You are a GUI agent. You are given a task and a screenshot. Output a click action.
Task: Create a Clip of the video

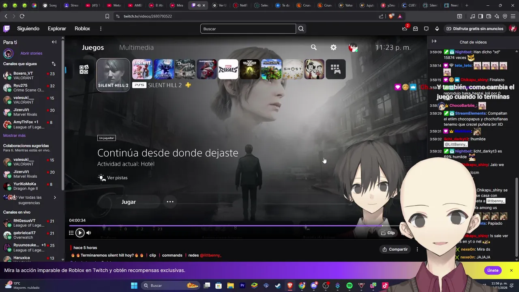coord(388,233)
